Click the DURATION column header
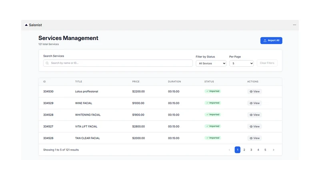The image size is (320, 180). pos(174,82)
